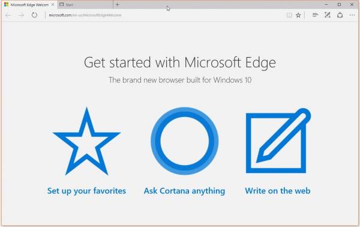Open Write on the web link
This screenshot has height=227, width=360.
point(278,191)
